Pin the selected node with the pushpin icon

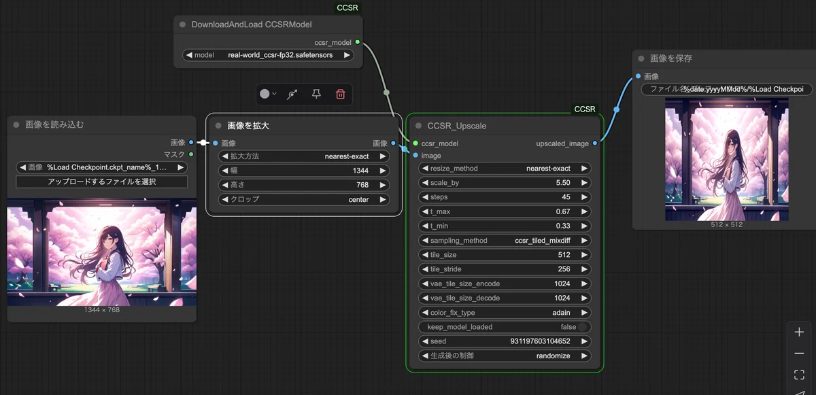316,95
